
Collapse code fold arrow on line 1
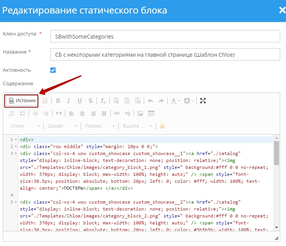tap(15, 140)
